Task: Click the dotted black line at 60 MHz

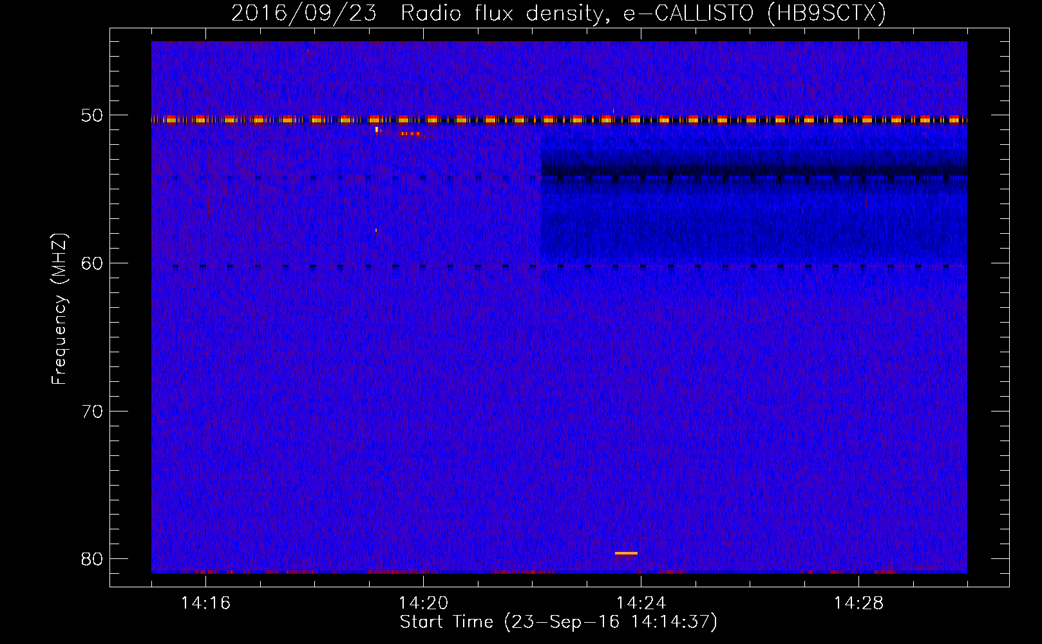Action: [x=559, y=266]
